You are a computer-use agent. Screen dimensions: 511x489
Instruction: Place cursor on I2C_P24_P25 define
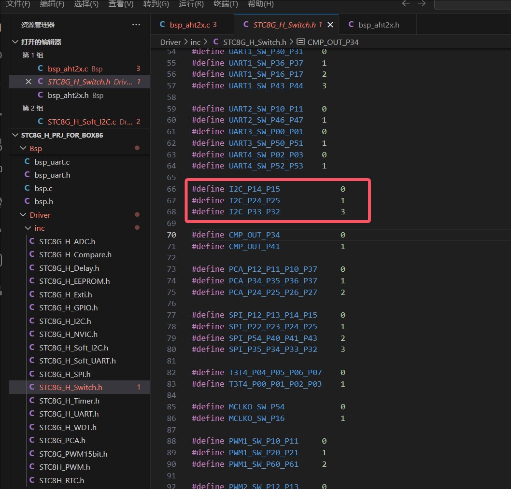click(254, 200)
